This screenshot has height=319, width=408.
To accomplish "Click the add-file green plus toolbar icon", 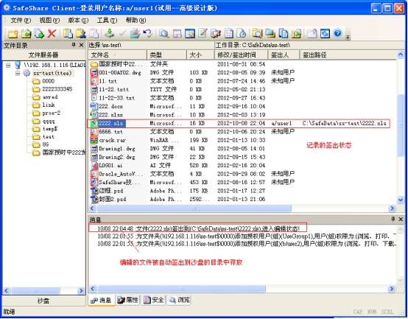I will tap(39, 34).
